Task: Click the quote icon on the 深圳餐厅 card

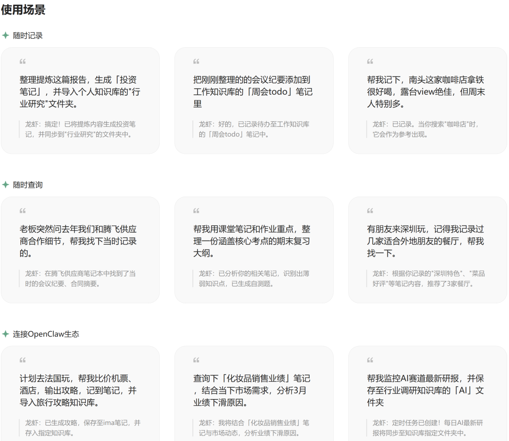Action: (x=370, y=211)
